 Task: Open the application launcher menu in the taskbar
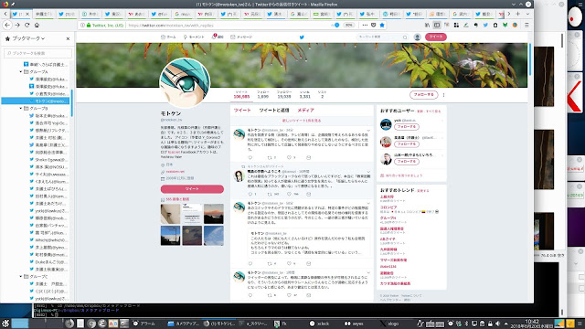(x=5, y=324)
